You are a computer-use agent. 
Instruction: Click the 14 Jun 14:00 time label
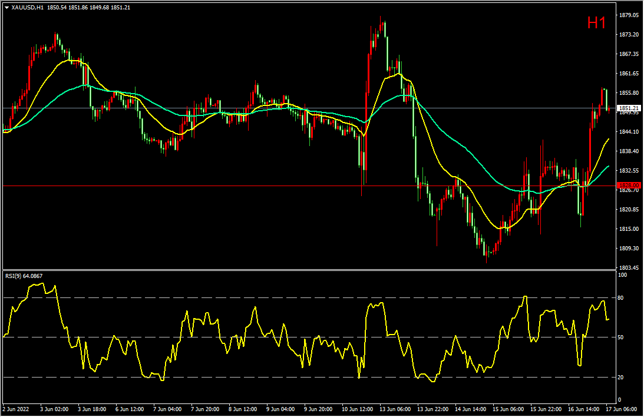pyautogui.click(x=471, y=409)
